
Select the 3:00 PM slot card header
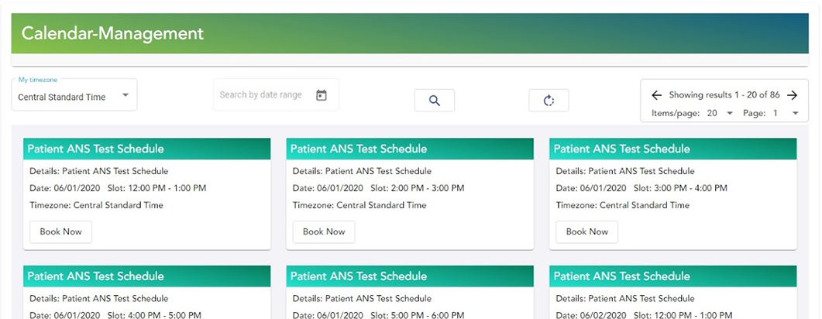(673, 149)
